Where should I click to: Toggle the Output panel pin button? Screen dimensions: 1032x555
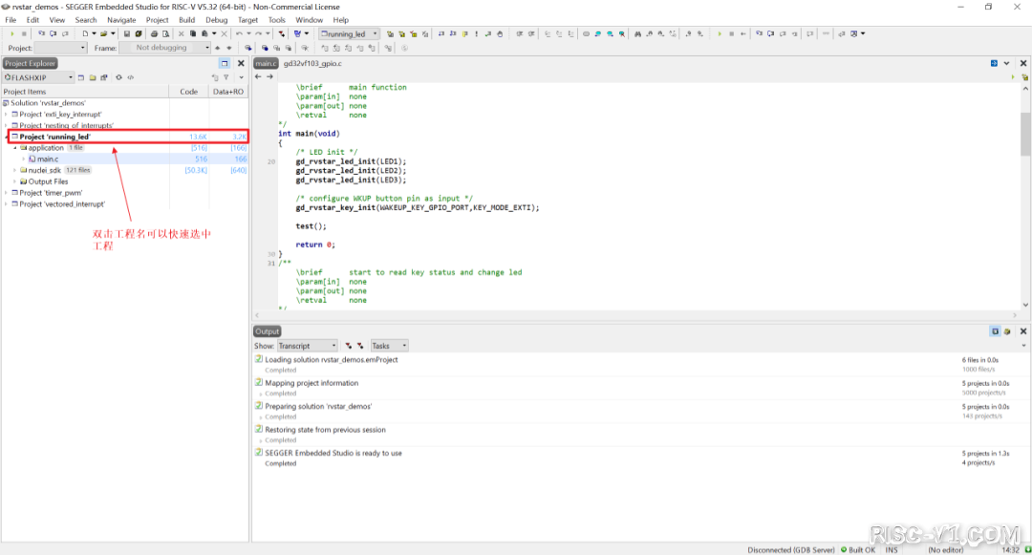(995, 331)
